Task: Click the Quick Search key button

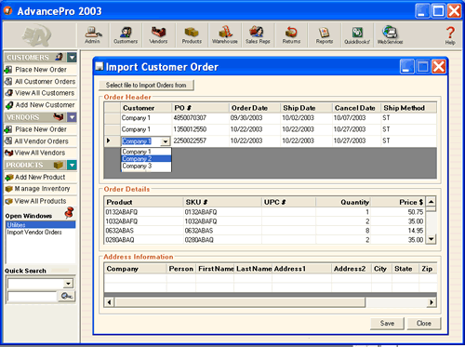Action: point(67,296)
